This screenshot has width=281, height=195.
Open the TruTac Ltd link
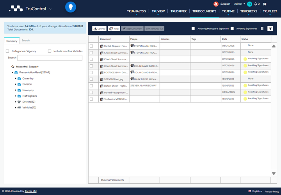31,191
